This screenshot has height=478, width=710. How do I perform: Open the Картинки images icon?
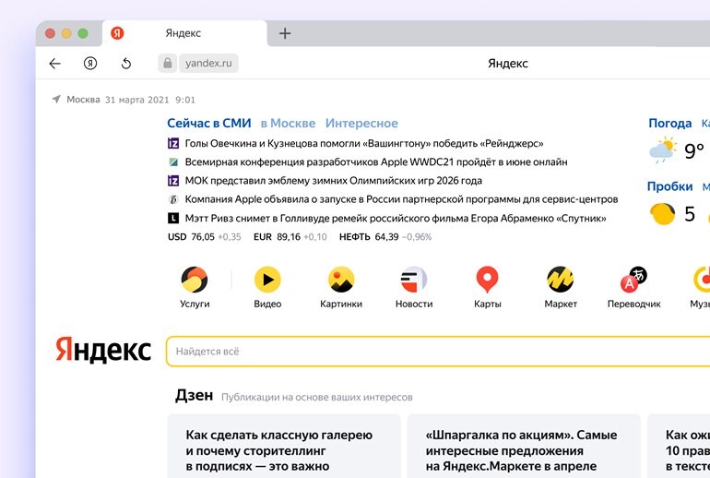[341, 280]
